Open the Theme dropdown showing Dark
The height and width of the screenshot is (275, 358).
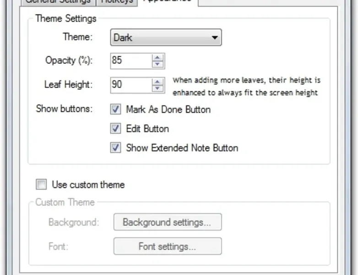166,38
